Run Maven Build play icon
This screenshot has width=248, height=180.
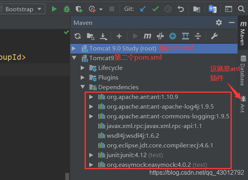135,36
